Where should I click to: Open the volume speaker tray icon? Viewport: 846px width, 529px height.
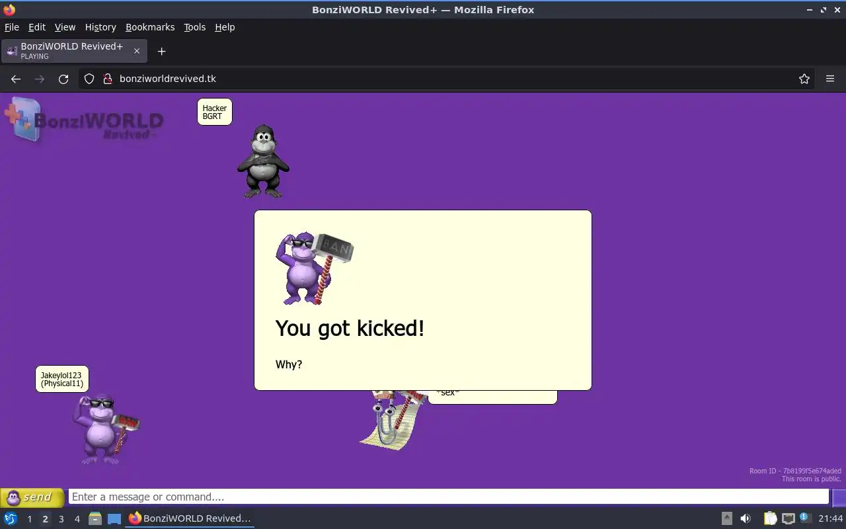point(746,518)
